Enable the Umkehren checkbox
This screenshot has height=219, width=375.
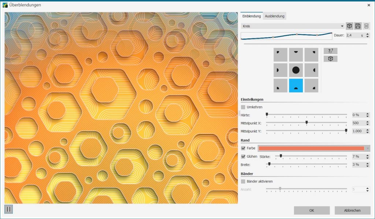243,107
